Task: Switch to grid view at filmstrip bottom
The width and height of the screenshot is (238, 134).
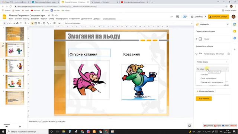Action: pyautogui.click(x=20, y=127)
